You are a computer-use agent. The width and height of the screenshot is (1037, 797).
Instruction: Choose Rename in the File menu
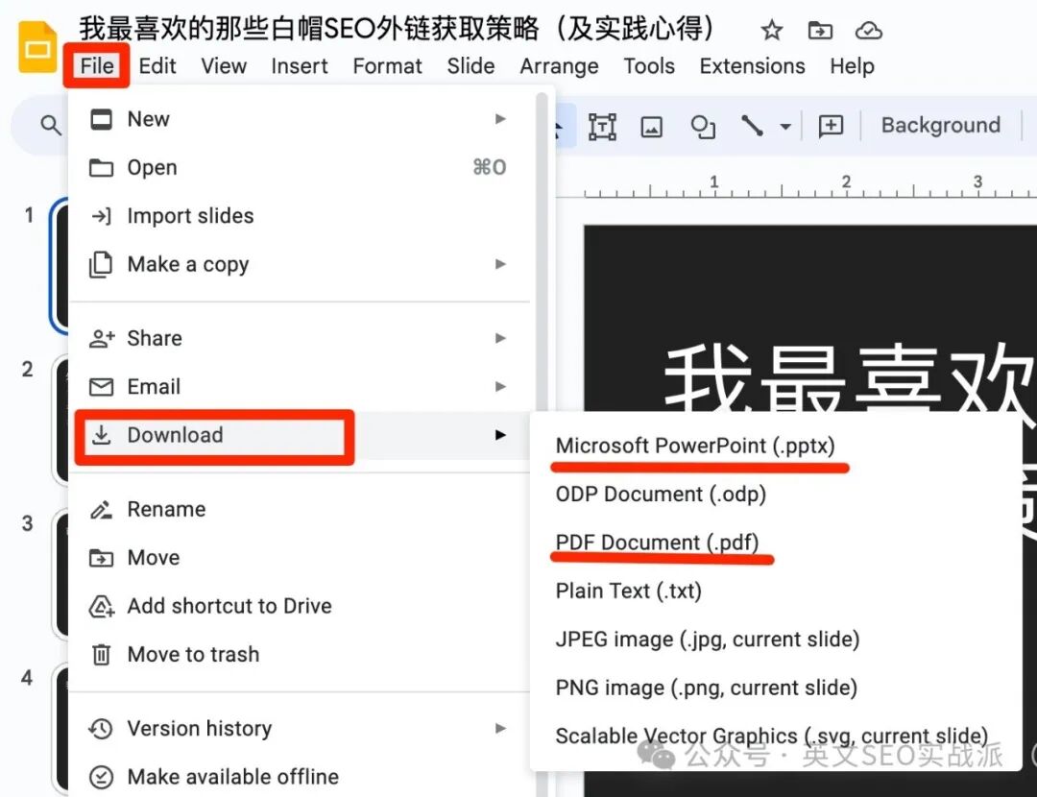[x=301, y=509]
